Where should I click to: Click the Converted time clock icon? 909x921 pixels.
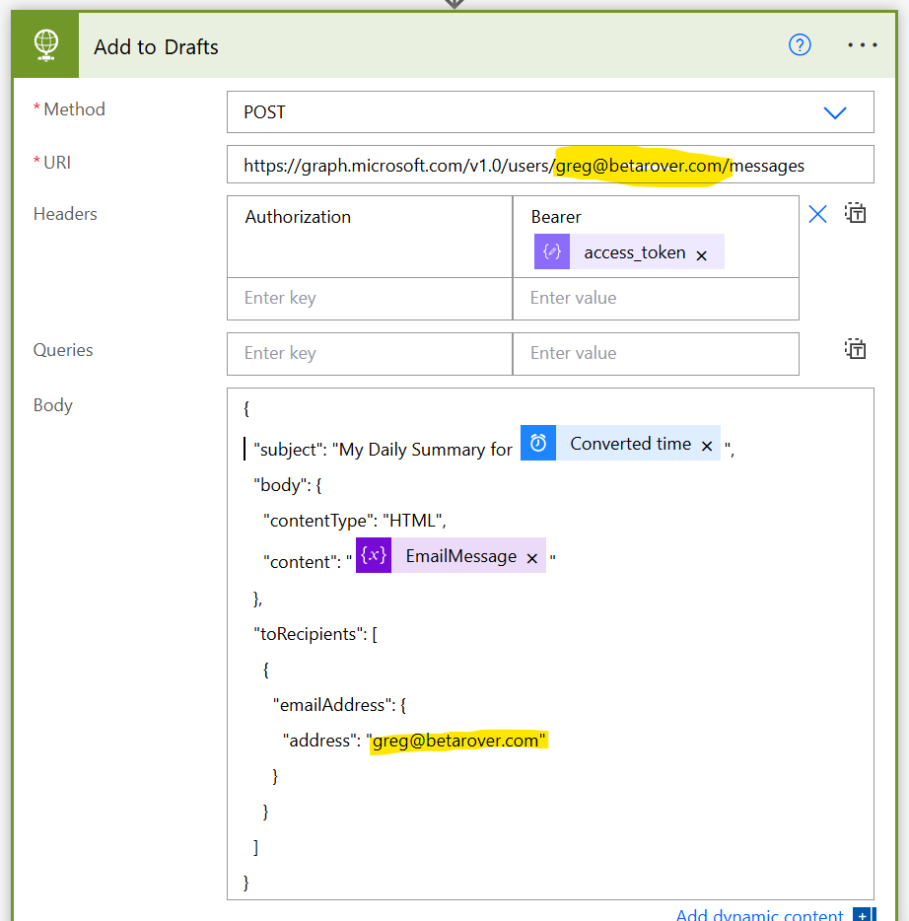(x=538, y=444)
